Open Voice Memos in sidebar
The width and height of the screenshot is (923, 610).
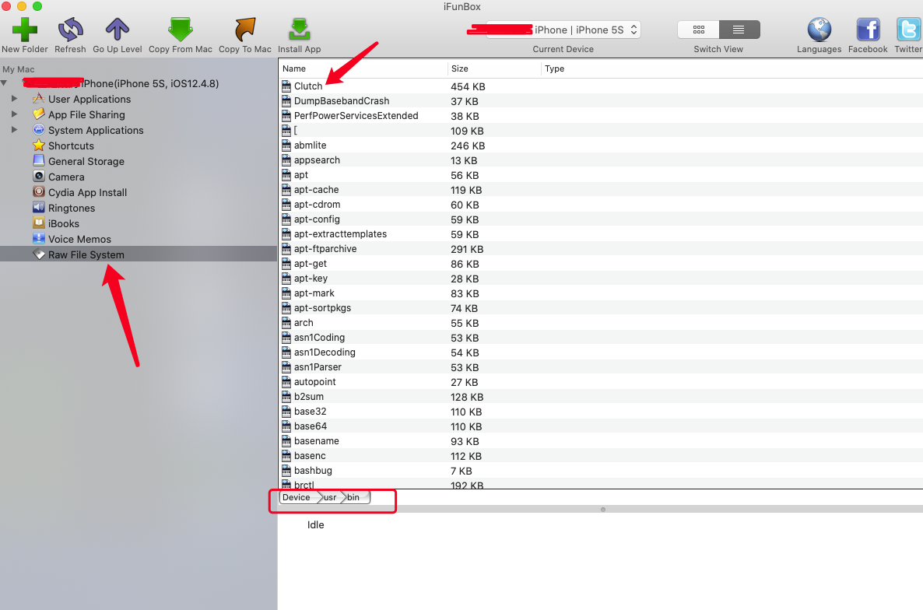(79, 240)
